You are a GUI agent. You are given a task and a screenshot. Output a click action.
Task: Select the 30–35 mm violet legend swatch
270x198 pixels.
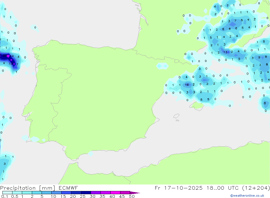[96, 193]
